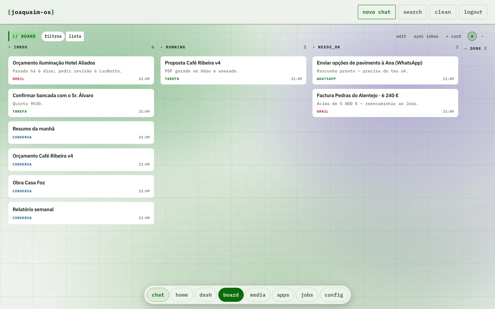495x309 pixels.
Task: Log out using the logout button
Action: pos(473,12)
